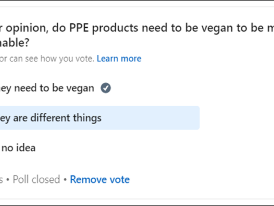This screenshot has height=206, width=274.
Task: Click Remove vote link
Action: click(100, 179)
